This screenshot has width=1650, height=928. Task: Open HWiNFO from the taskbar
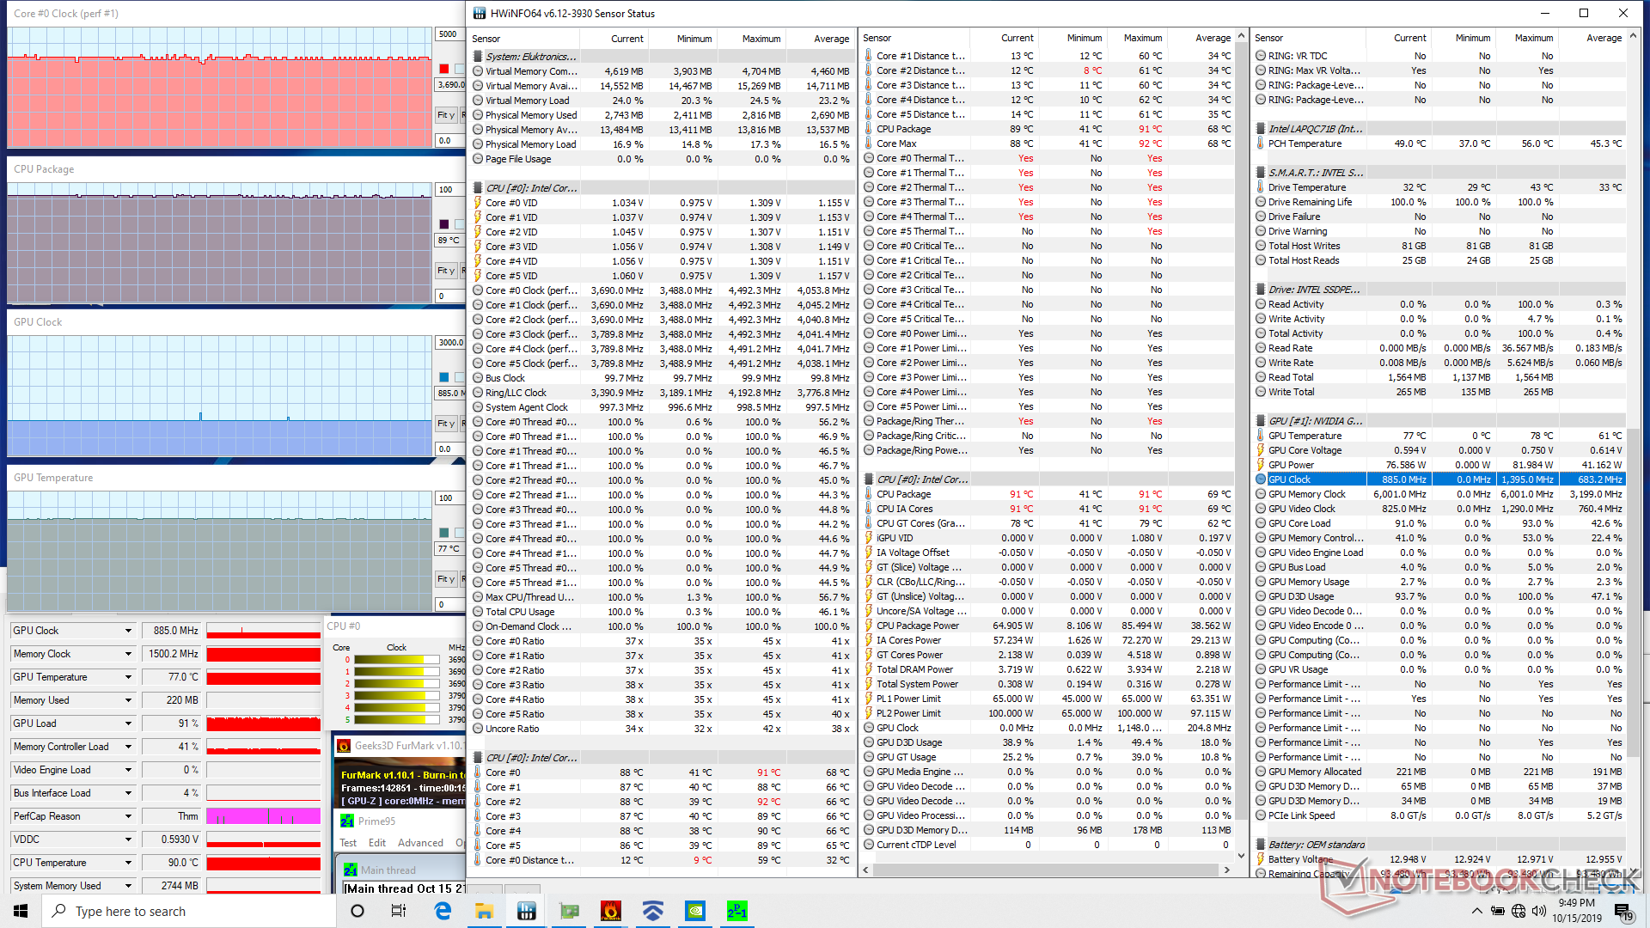(x=527, y=911)
